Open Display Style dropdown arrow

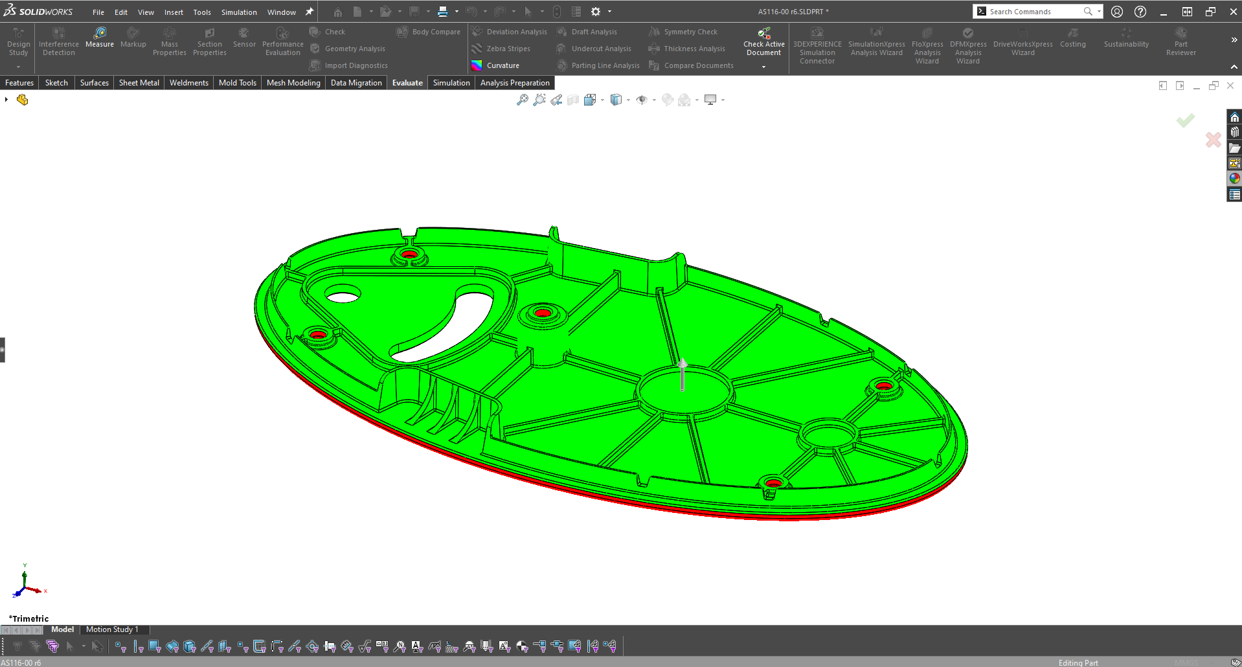pos(628,100)
